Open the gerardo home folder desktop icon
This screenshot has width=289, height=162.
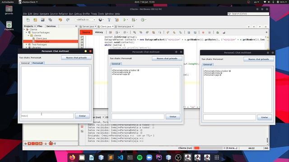point(9,10)
